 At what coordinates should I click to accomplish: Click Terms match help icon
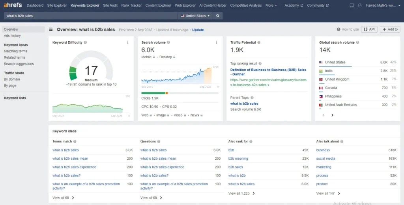(75, 141)
